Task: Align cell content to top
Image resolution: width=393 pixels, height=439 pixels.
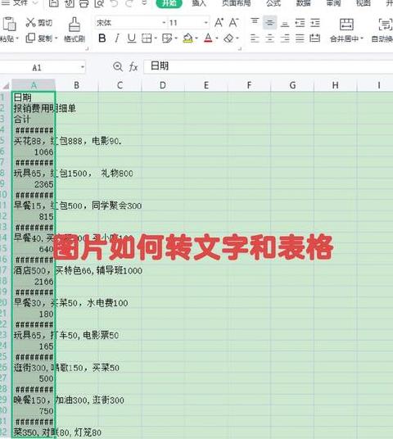Action: (255, 22)
